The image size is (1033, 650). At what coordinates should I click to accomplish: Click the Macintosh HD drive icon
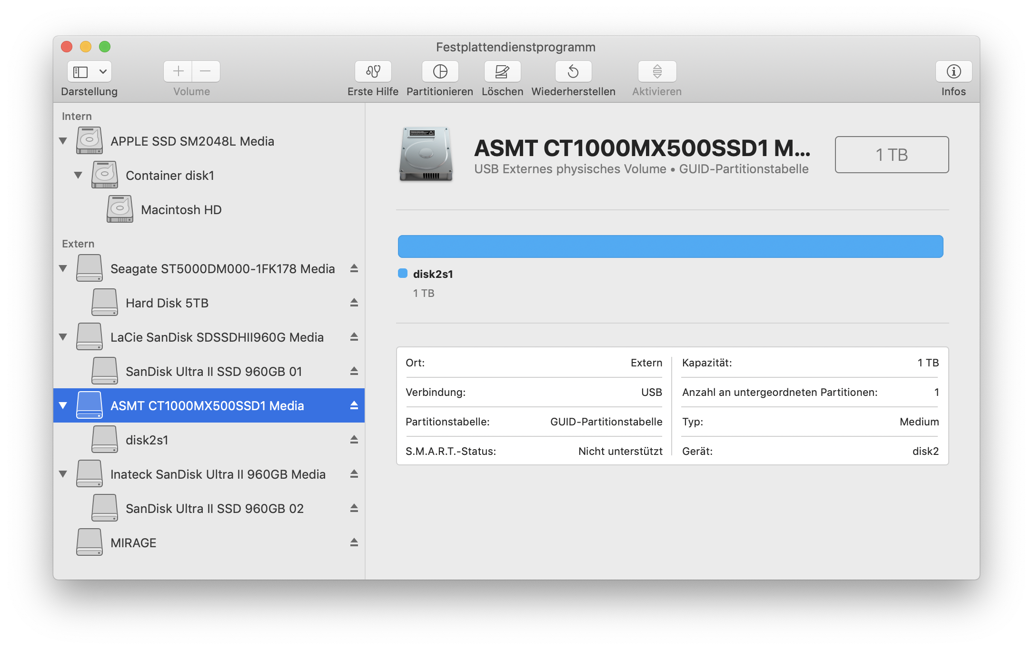coord(120,209)
